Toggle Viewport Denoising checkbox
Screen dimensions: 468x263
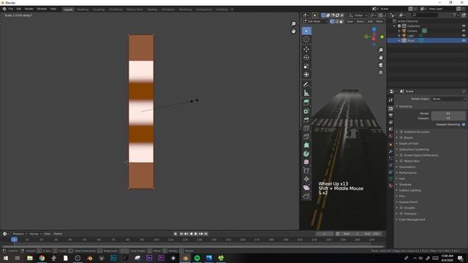[x=464, y=124]
